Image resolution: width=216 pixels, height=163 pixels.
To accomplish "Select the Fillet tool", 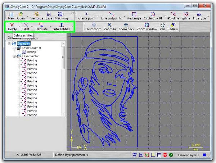I will 26,27.
